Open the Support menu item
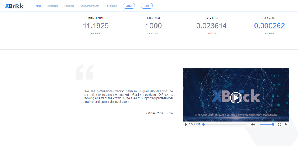The height and width of the screenshot is (146, 298). click(x=69, y=6)
